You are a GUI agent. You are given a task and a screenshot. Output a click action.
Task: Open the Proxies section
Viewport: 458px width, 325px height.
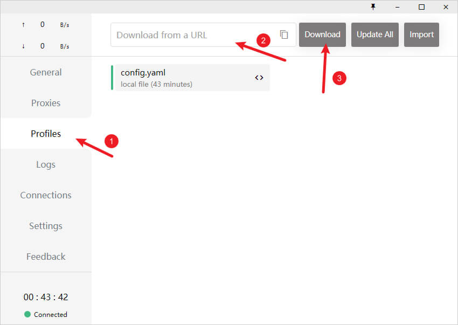[x=45, y=102]
